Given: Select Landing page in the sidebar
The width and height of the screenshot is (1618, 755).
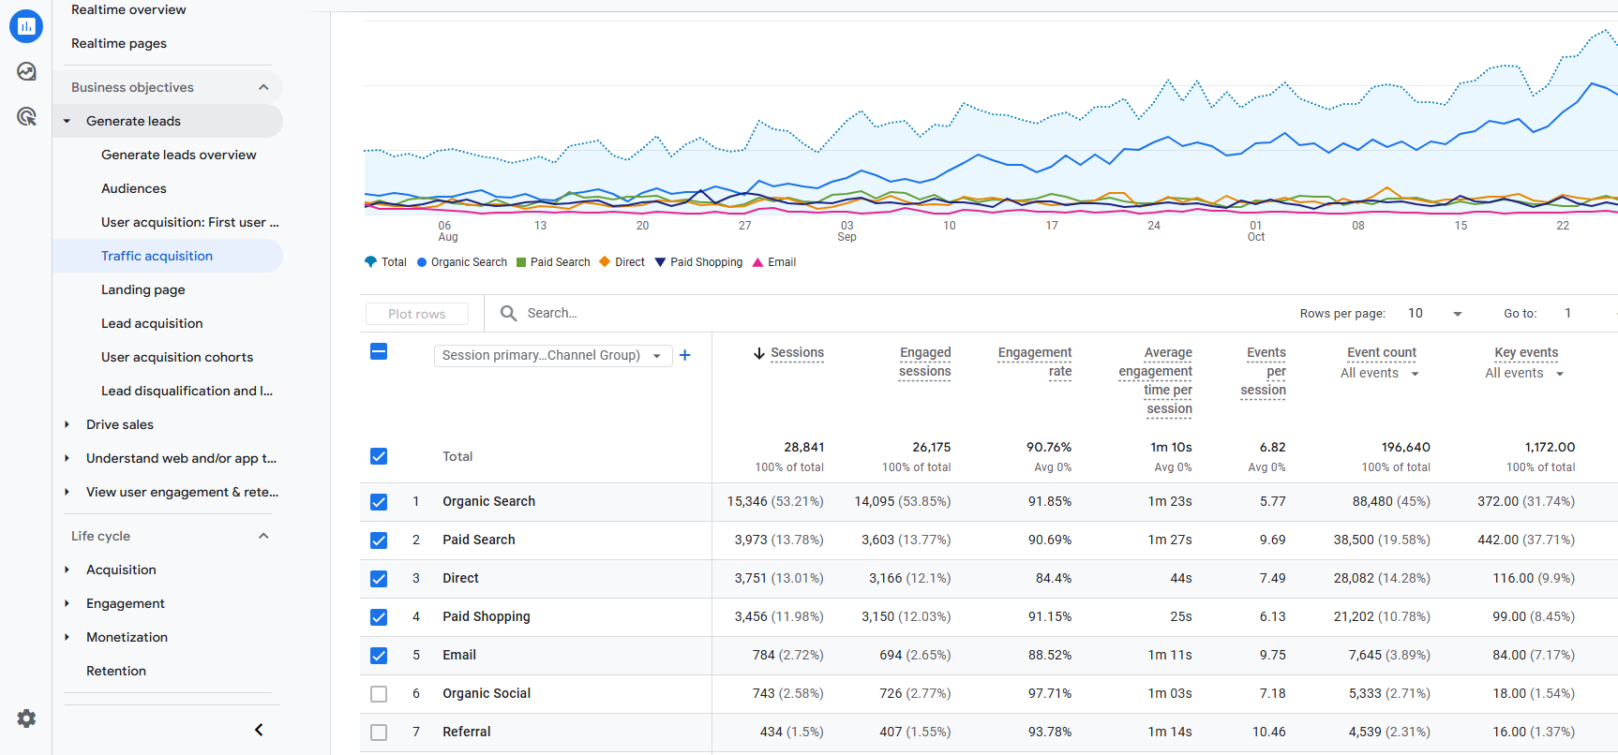Looking at the screenshot, I should pos(143,289).
